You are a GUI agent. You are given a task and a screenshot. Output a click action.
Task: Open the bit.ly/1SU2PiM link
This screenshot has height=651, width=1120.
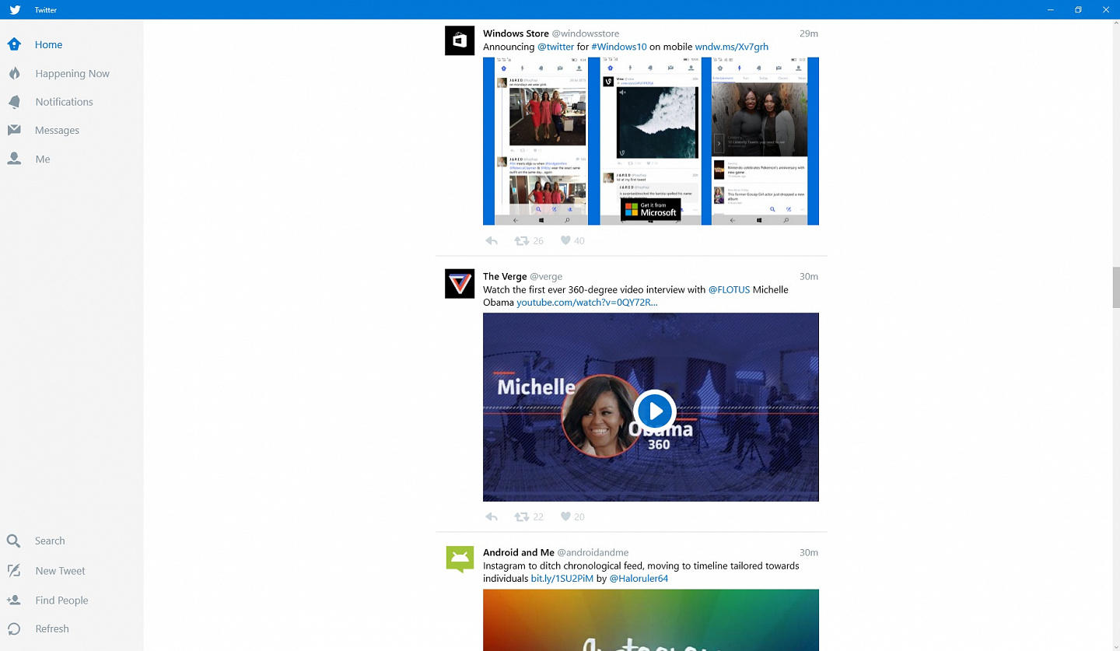[x=562, y=579]
